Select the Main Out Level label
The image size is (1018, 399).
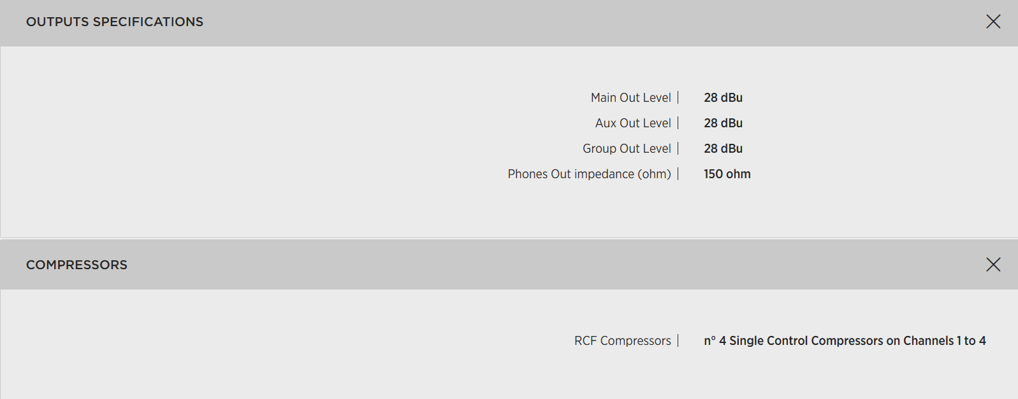coord(630,97)
